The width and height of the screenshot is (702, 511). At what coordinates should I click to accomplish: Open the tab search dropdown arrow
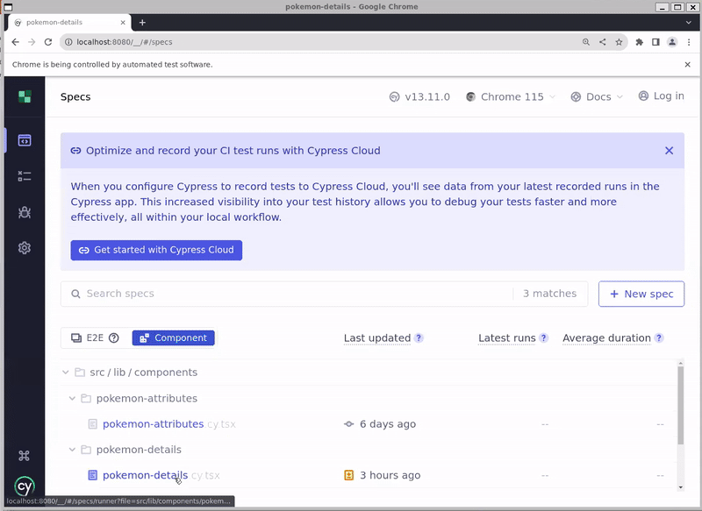click(688, 23)
